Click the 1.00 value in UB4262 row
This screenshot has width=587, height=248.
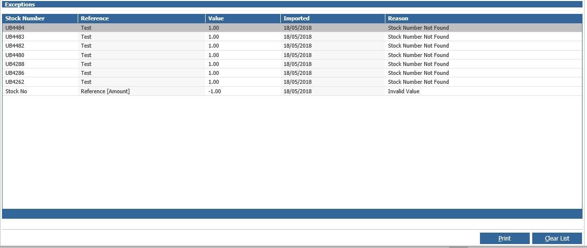pyautogui.click(x=214, y=82)
